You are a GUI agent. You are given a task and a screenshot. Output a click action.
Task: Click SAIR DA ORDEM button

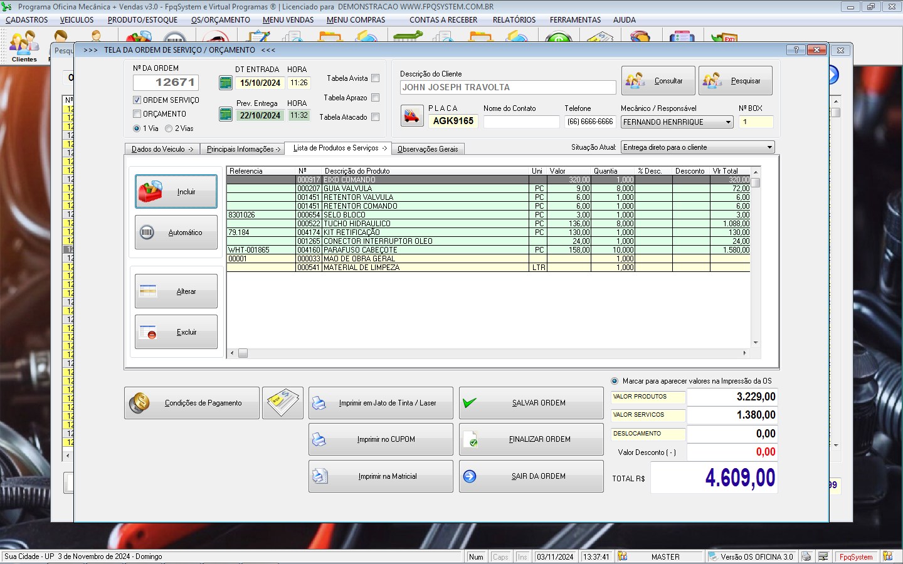pos(531,476)
